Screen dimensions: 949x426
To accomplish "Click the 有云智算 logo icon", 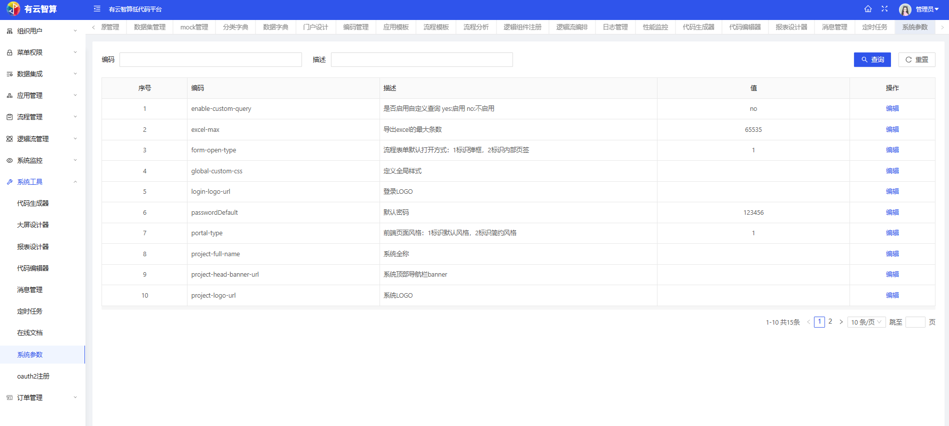I will point(13,9).
